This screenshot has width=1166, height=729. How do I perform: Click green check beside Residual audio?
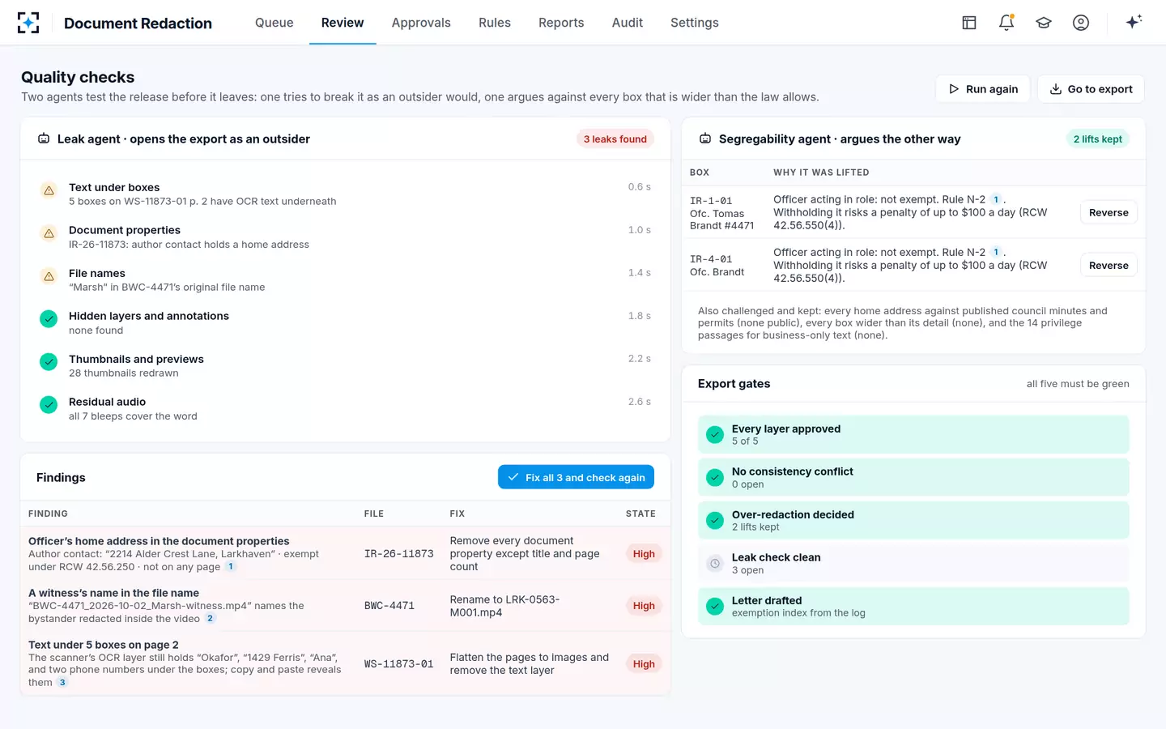(49, 404)
